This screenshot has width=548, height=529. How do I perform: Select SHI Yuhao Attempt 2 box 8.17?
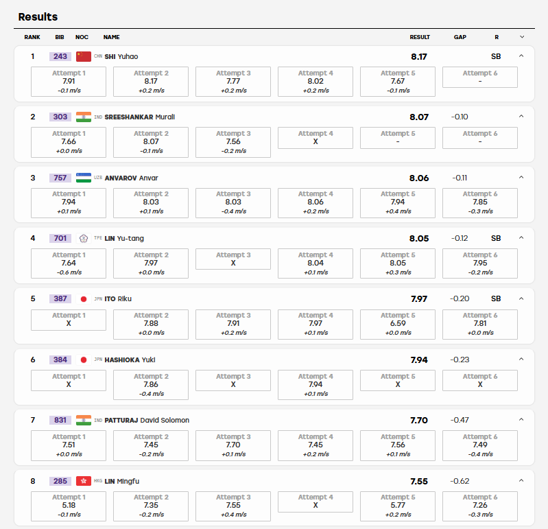point(151,82)
